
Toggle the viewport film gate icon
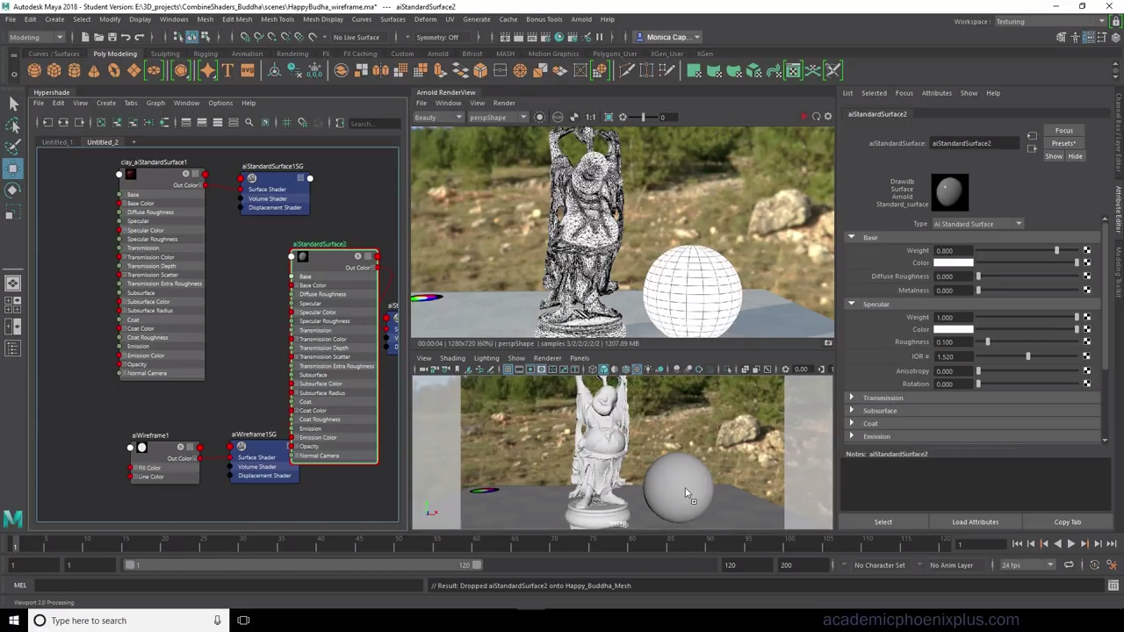(x=519, y=370)
